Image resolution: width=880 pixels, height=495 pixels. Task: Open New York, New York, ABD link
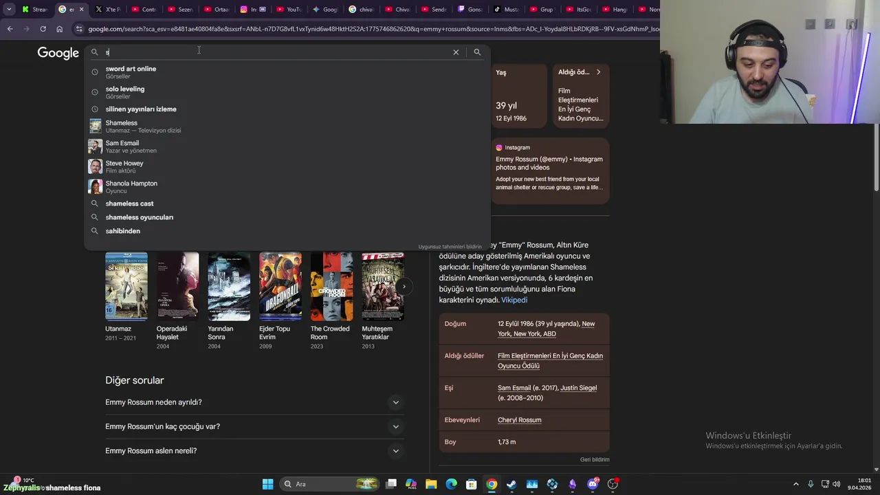click(546, 329)
